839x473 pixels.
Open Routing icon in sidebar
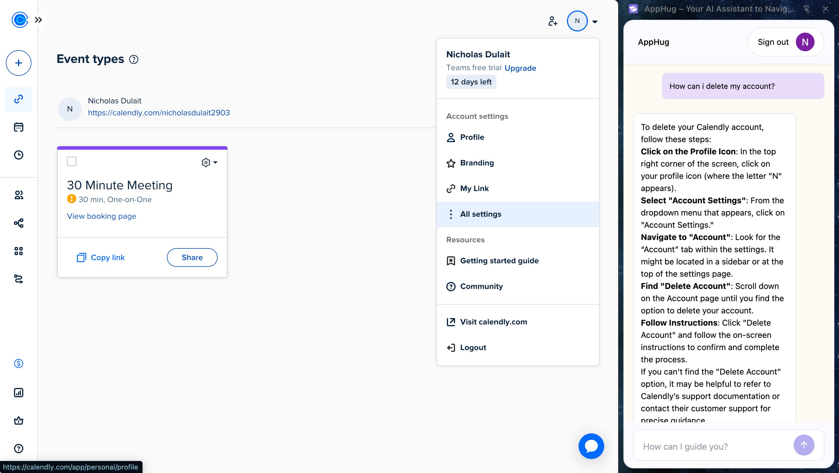point(19,279)
